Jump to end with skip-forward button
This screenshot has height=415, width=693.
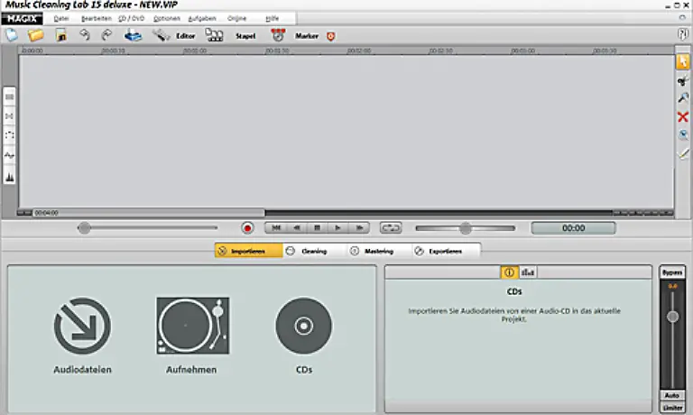click(x=359, y=228)
